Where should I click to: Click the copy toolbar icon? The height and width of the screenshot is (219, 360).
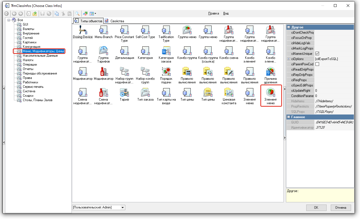(x=57, y=13)
